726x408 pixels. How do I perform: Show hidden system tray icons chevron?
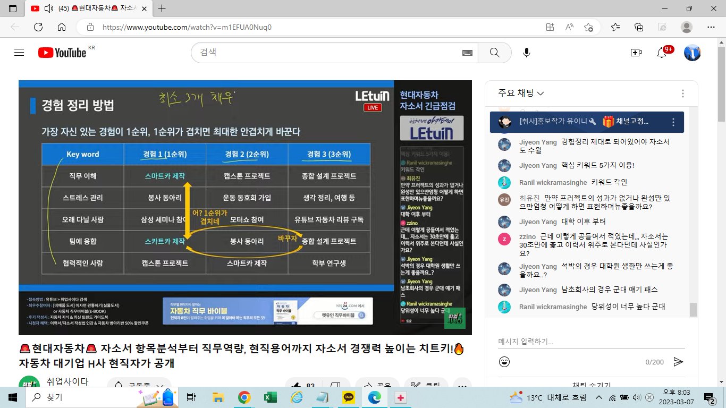coord(599,397)
